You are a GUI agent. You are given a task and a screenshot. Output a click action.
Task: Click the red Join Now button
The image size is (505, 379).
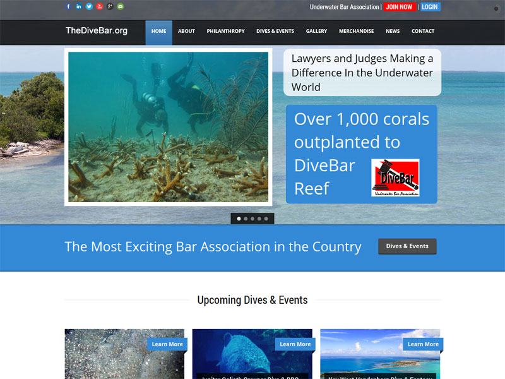(400, 7)
